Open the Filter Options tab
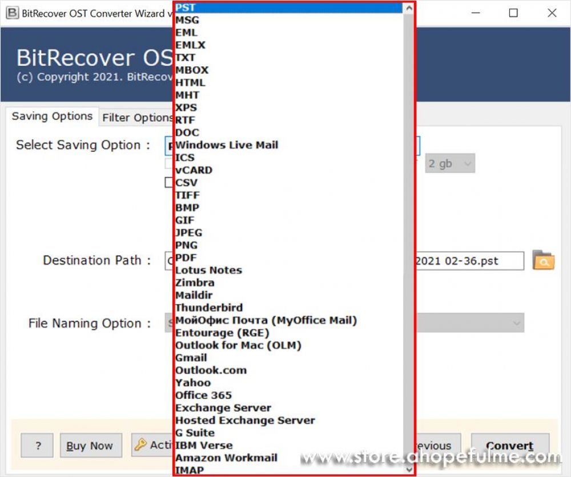Image resolution: width=571 pixels, height=477 pixels. [136, 118]
